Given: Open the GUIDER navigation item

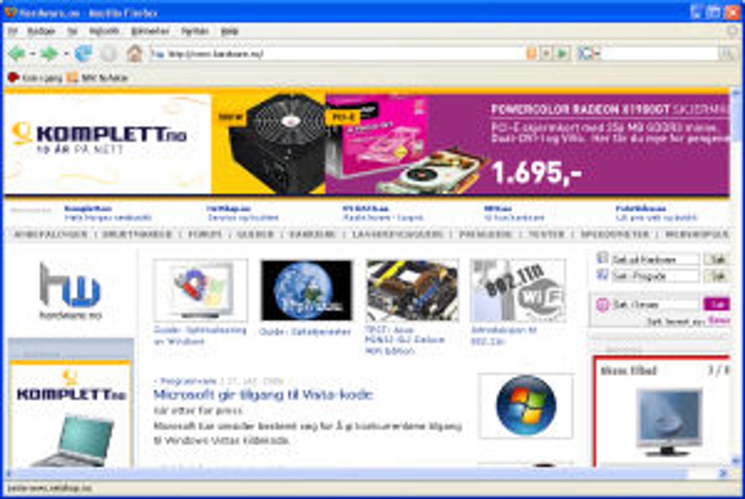Looking at the screenshot, I should coord(256,235).
